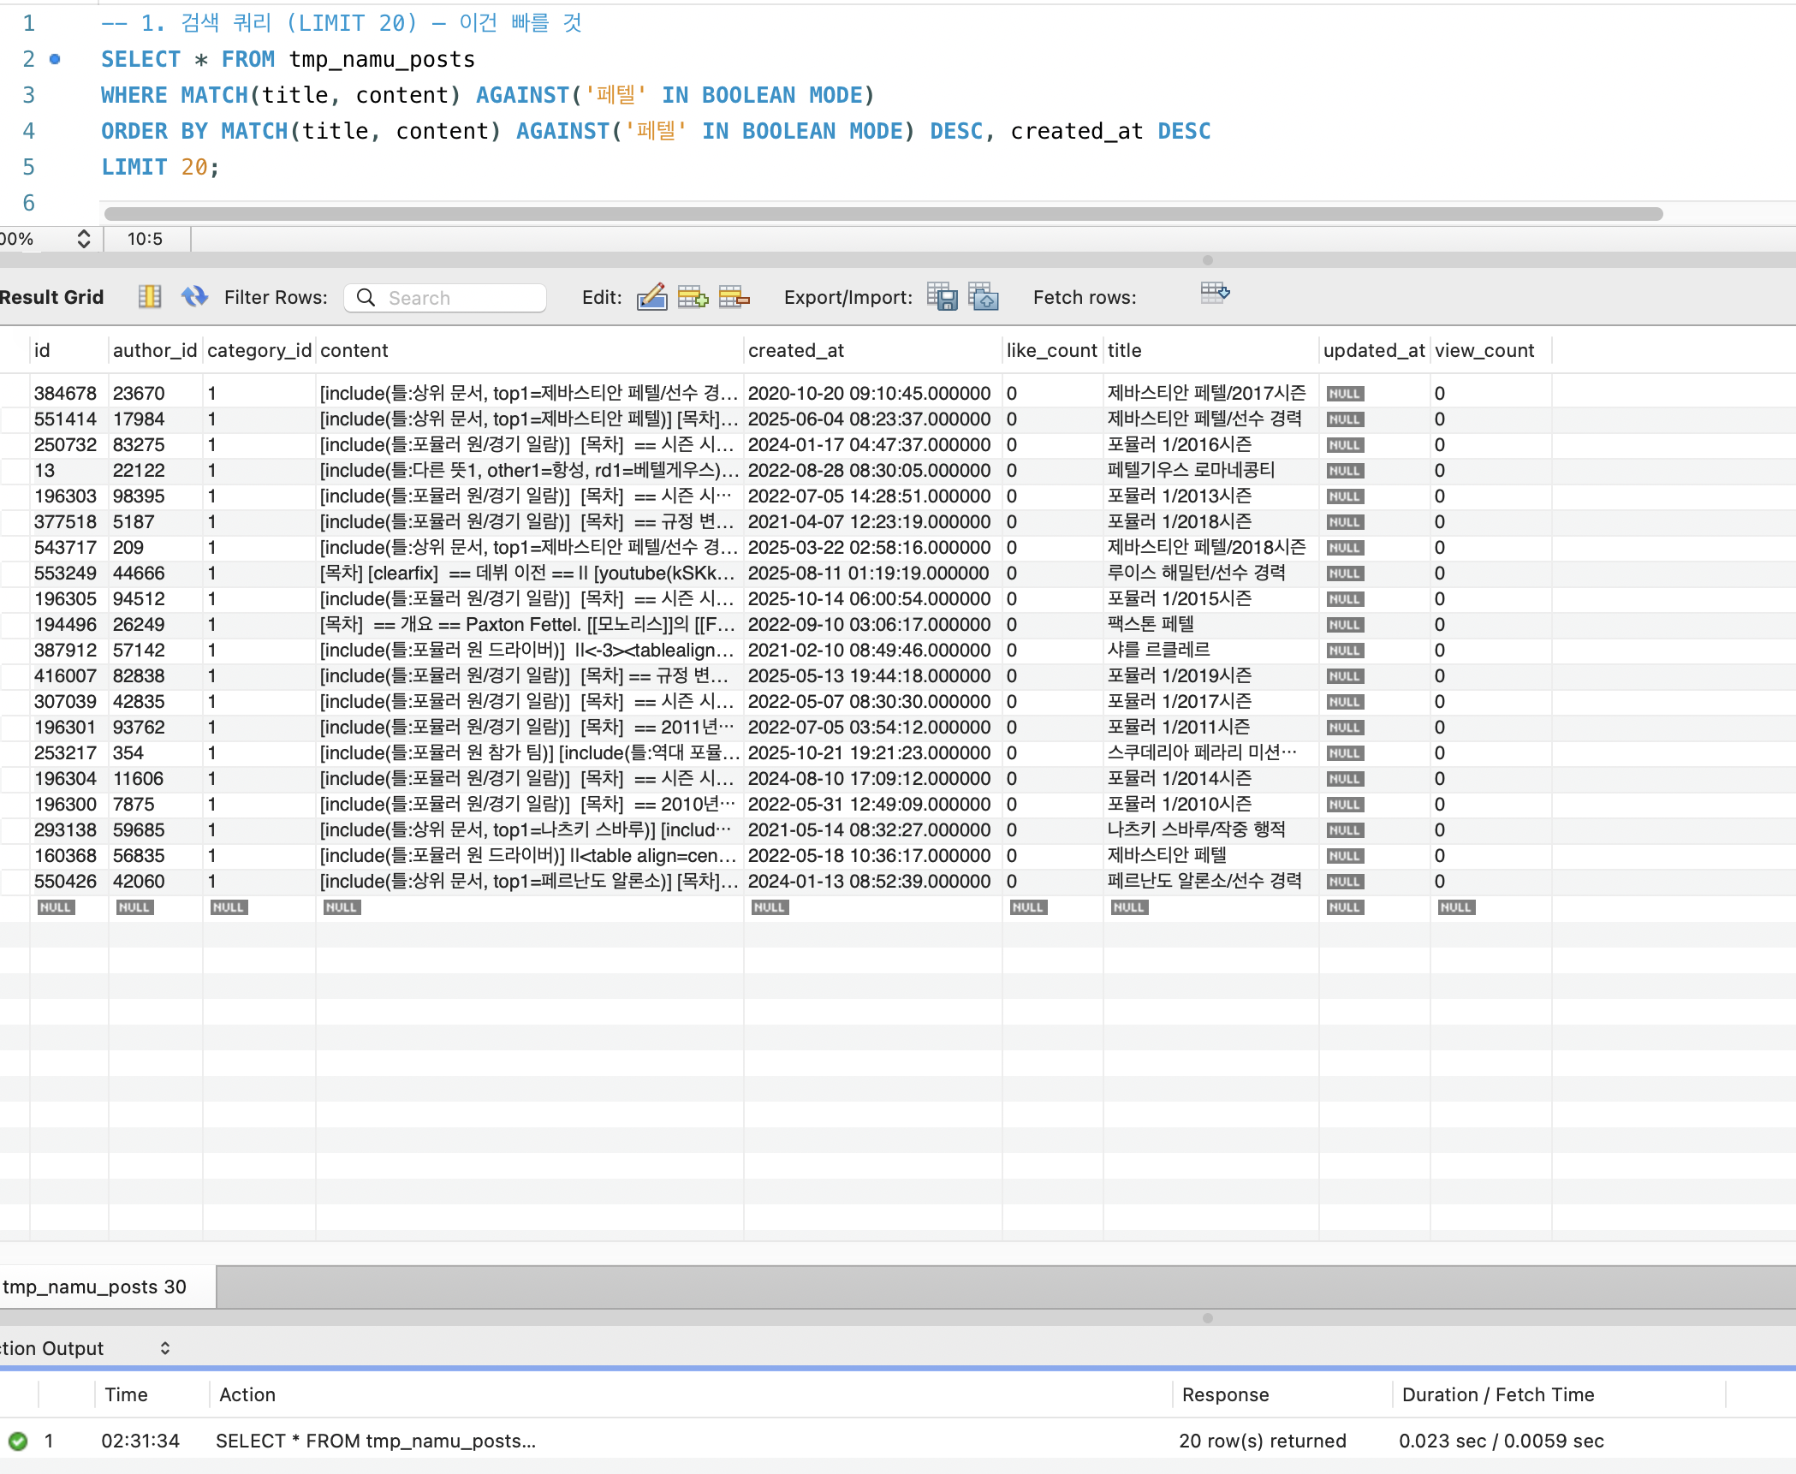Open the Action Output type dropdown
This screenshot has width=1796, height=1474.
(165, 1348)
